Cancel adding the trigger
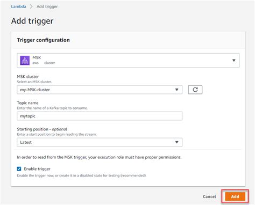 pos(209,196)
